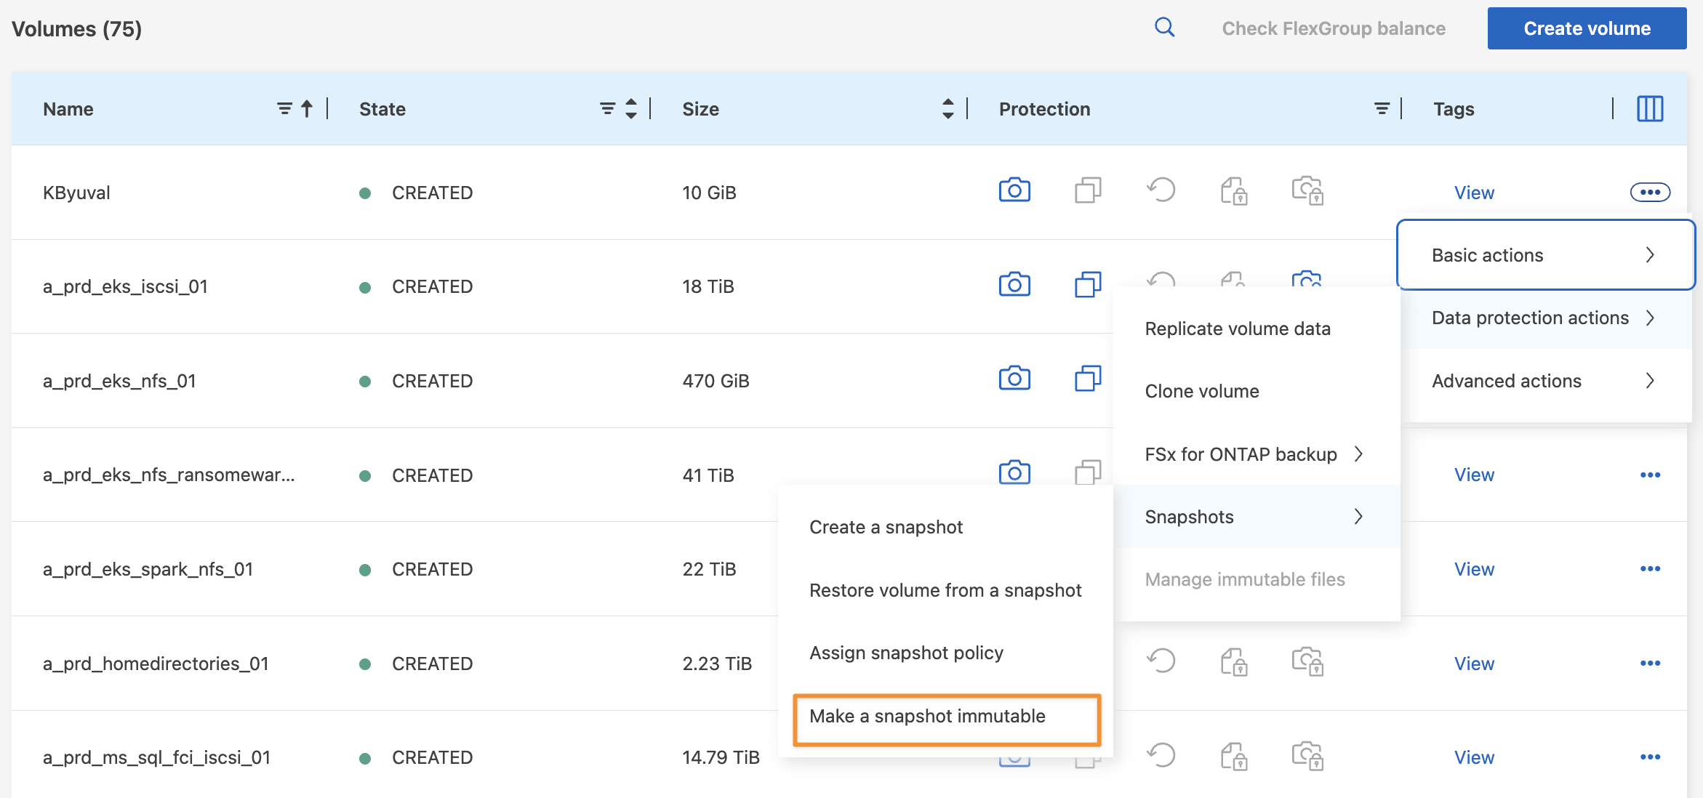Click the a_prd_eks_nfs_01 snapshot camera icon
The image size is (1703, 798).
tap(1014, 379)
